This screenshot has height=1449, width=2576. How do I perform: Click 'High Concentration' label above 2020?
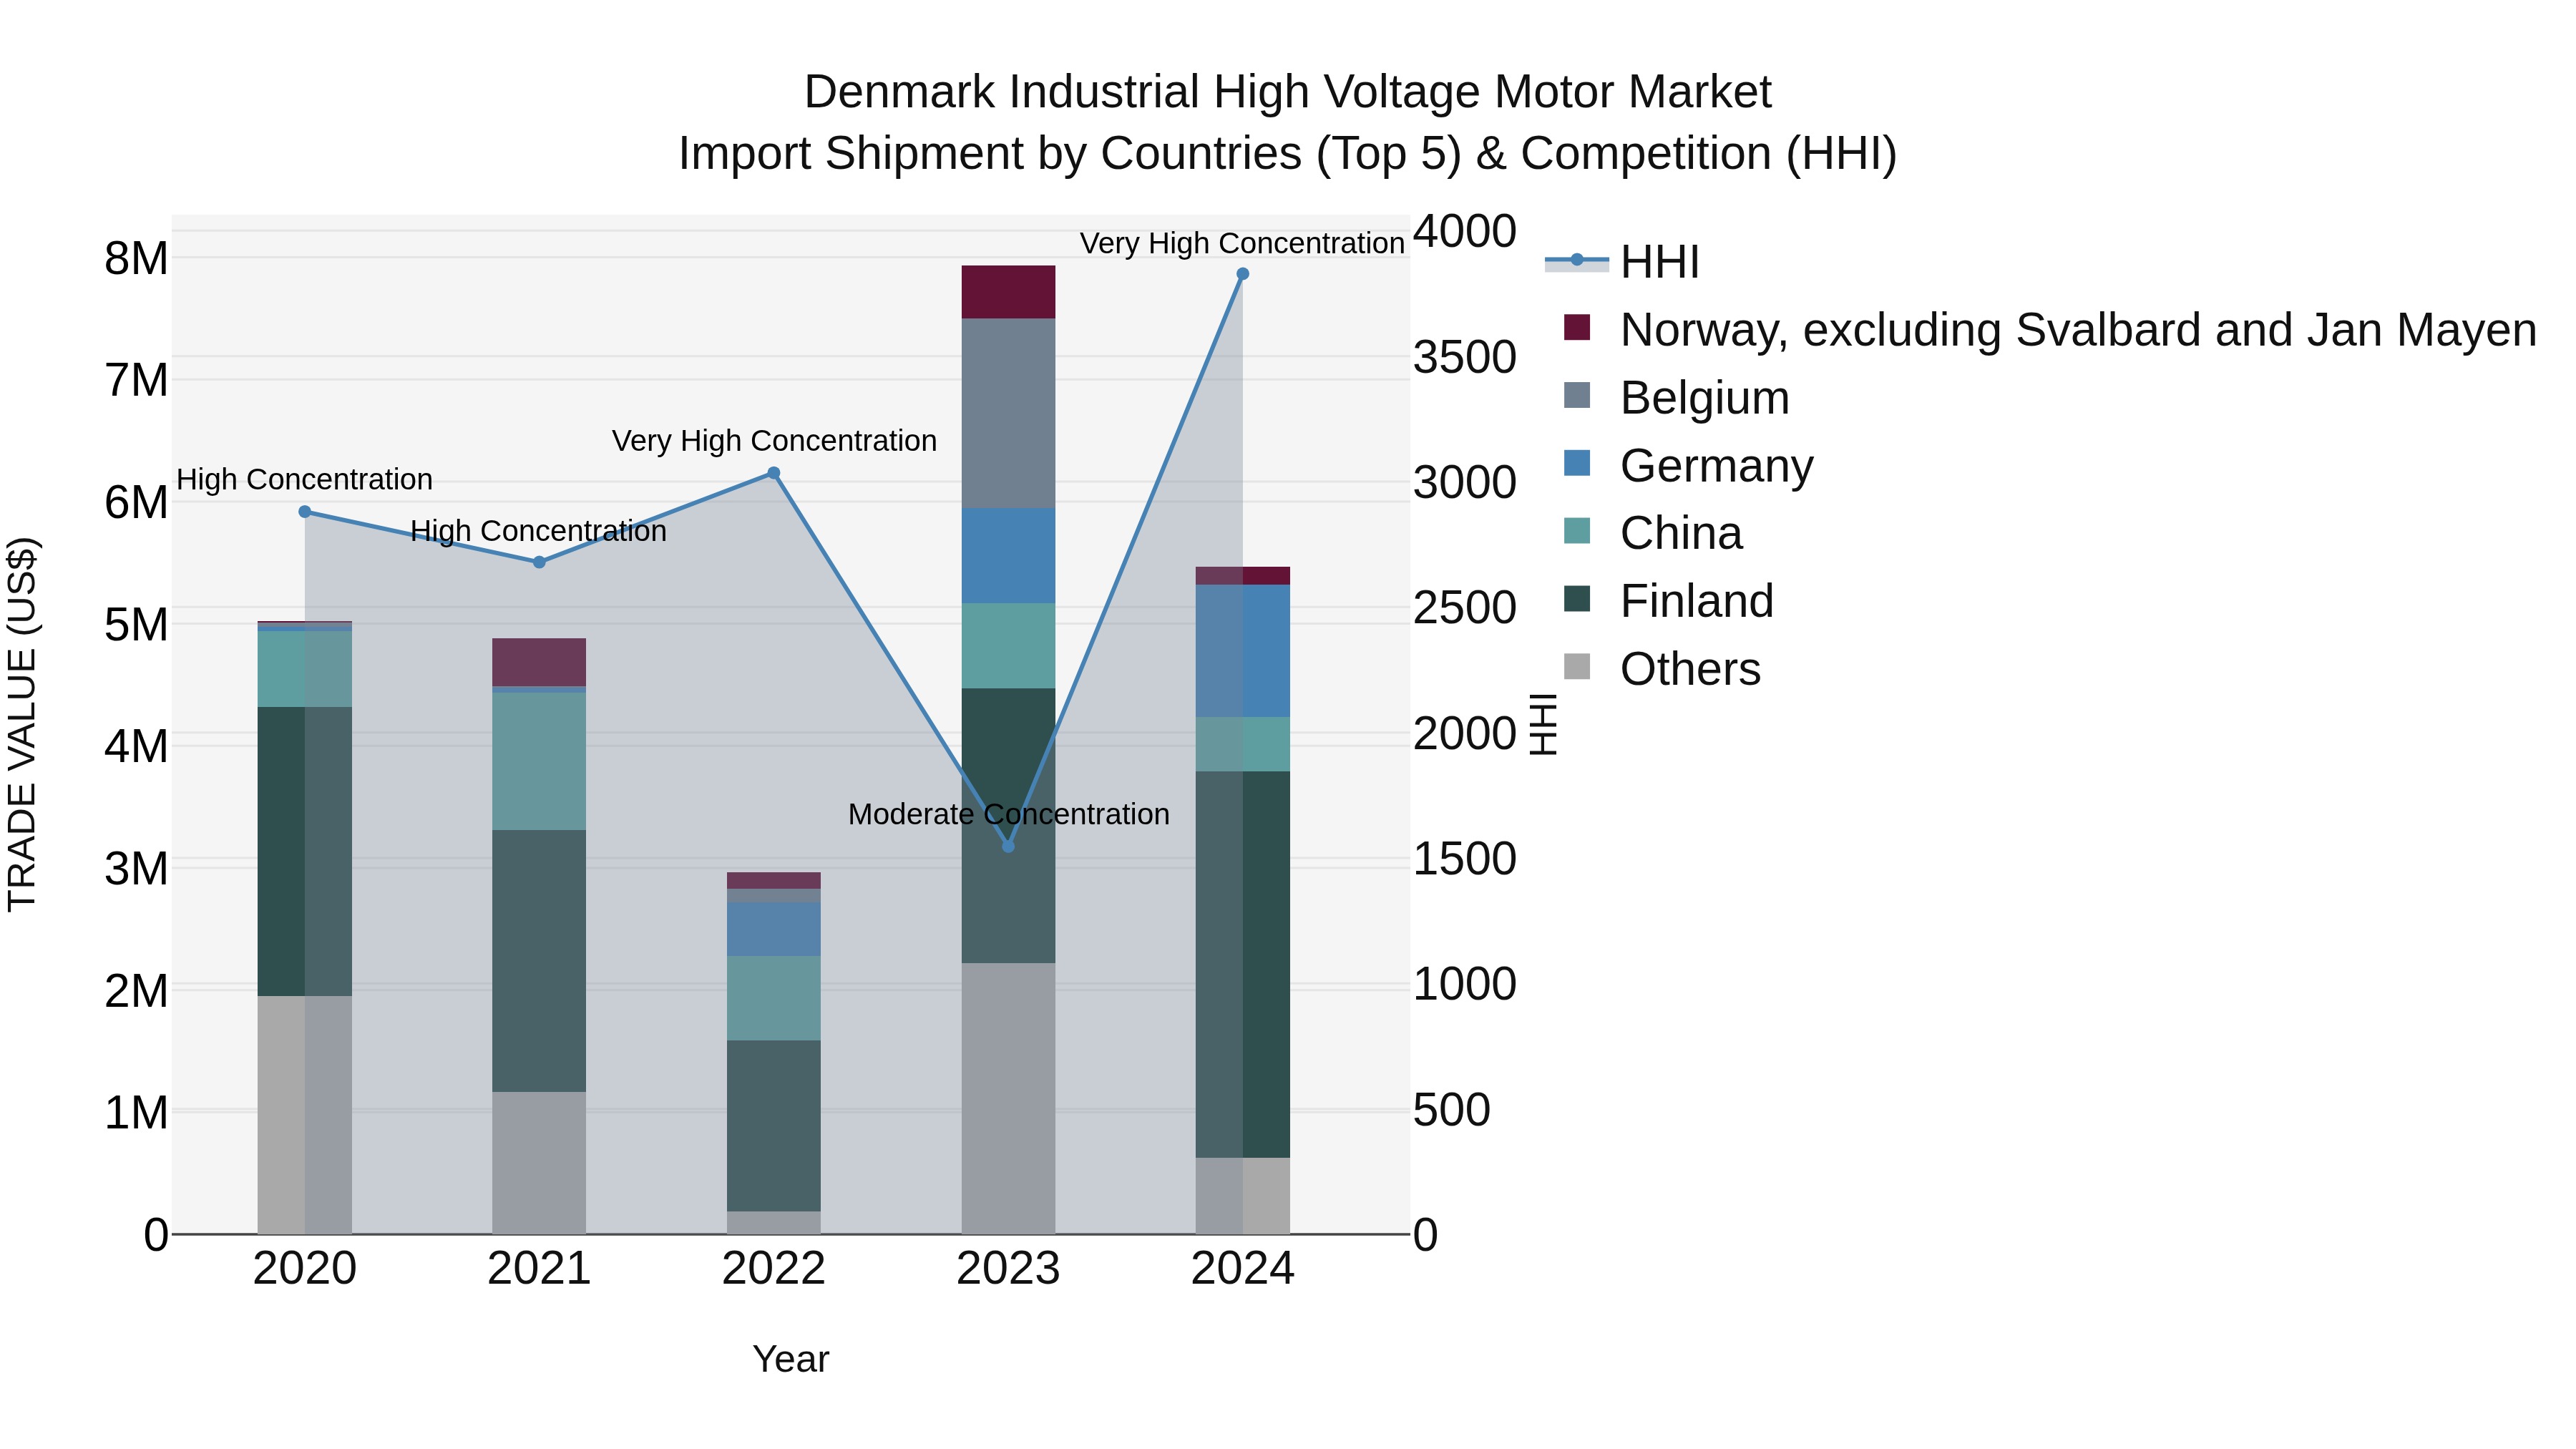pyautogui.click(x=305, y=479)
